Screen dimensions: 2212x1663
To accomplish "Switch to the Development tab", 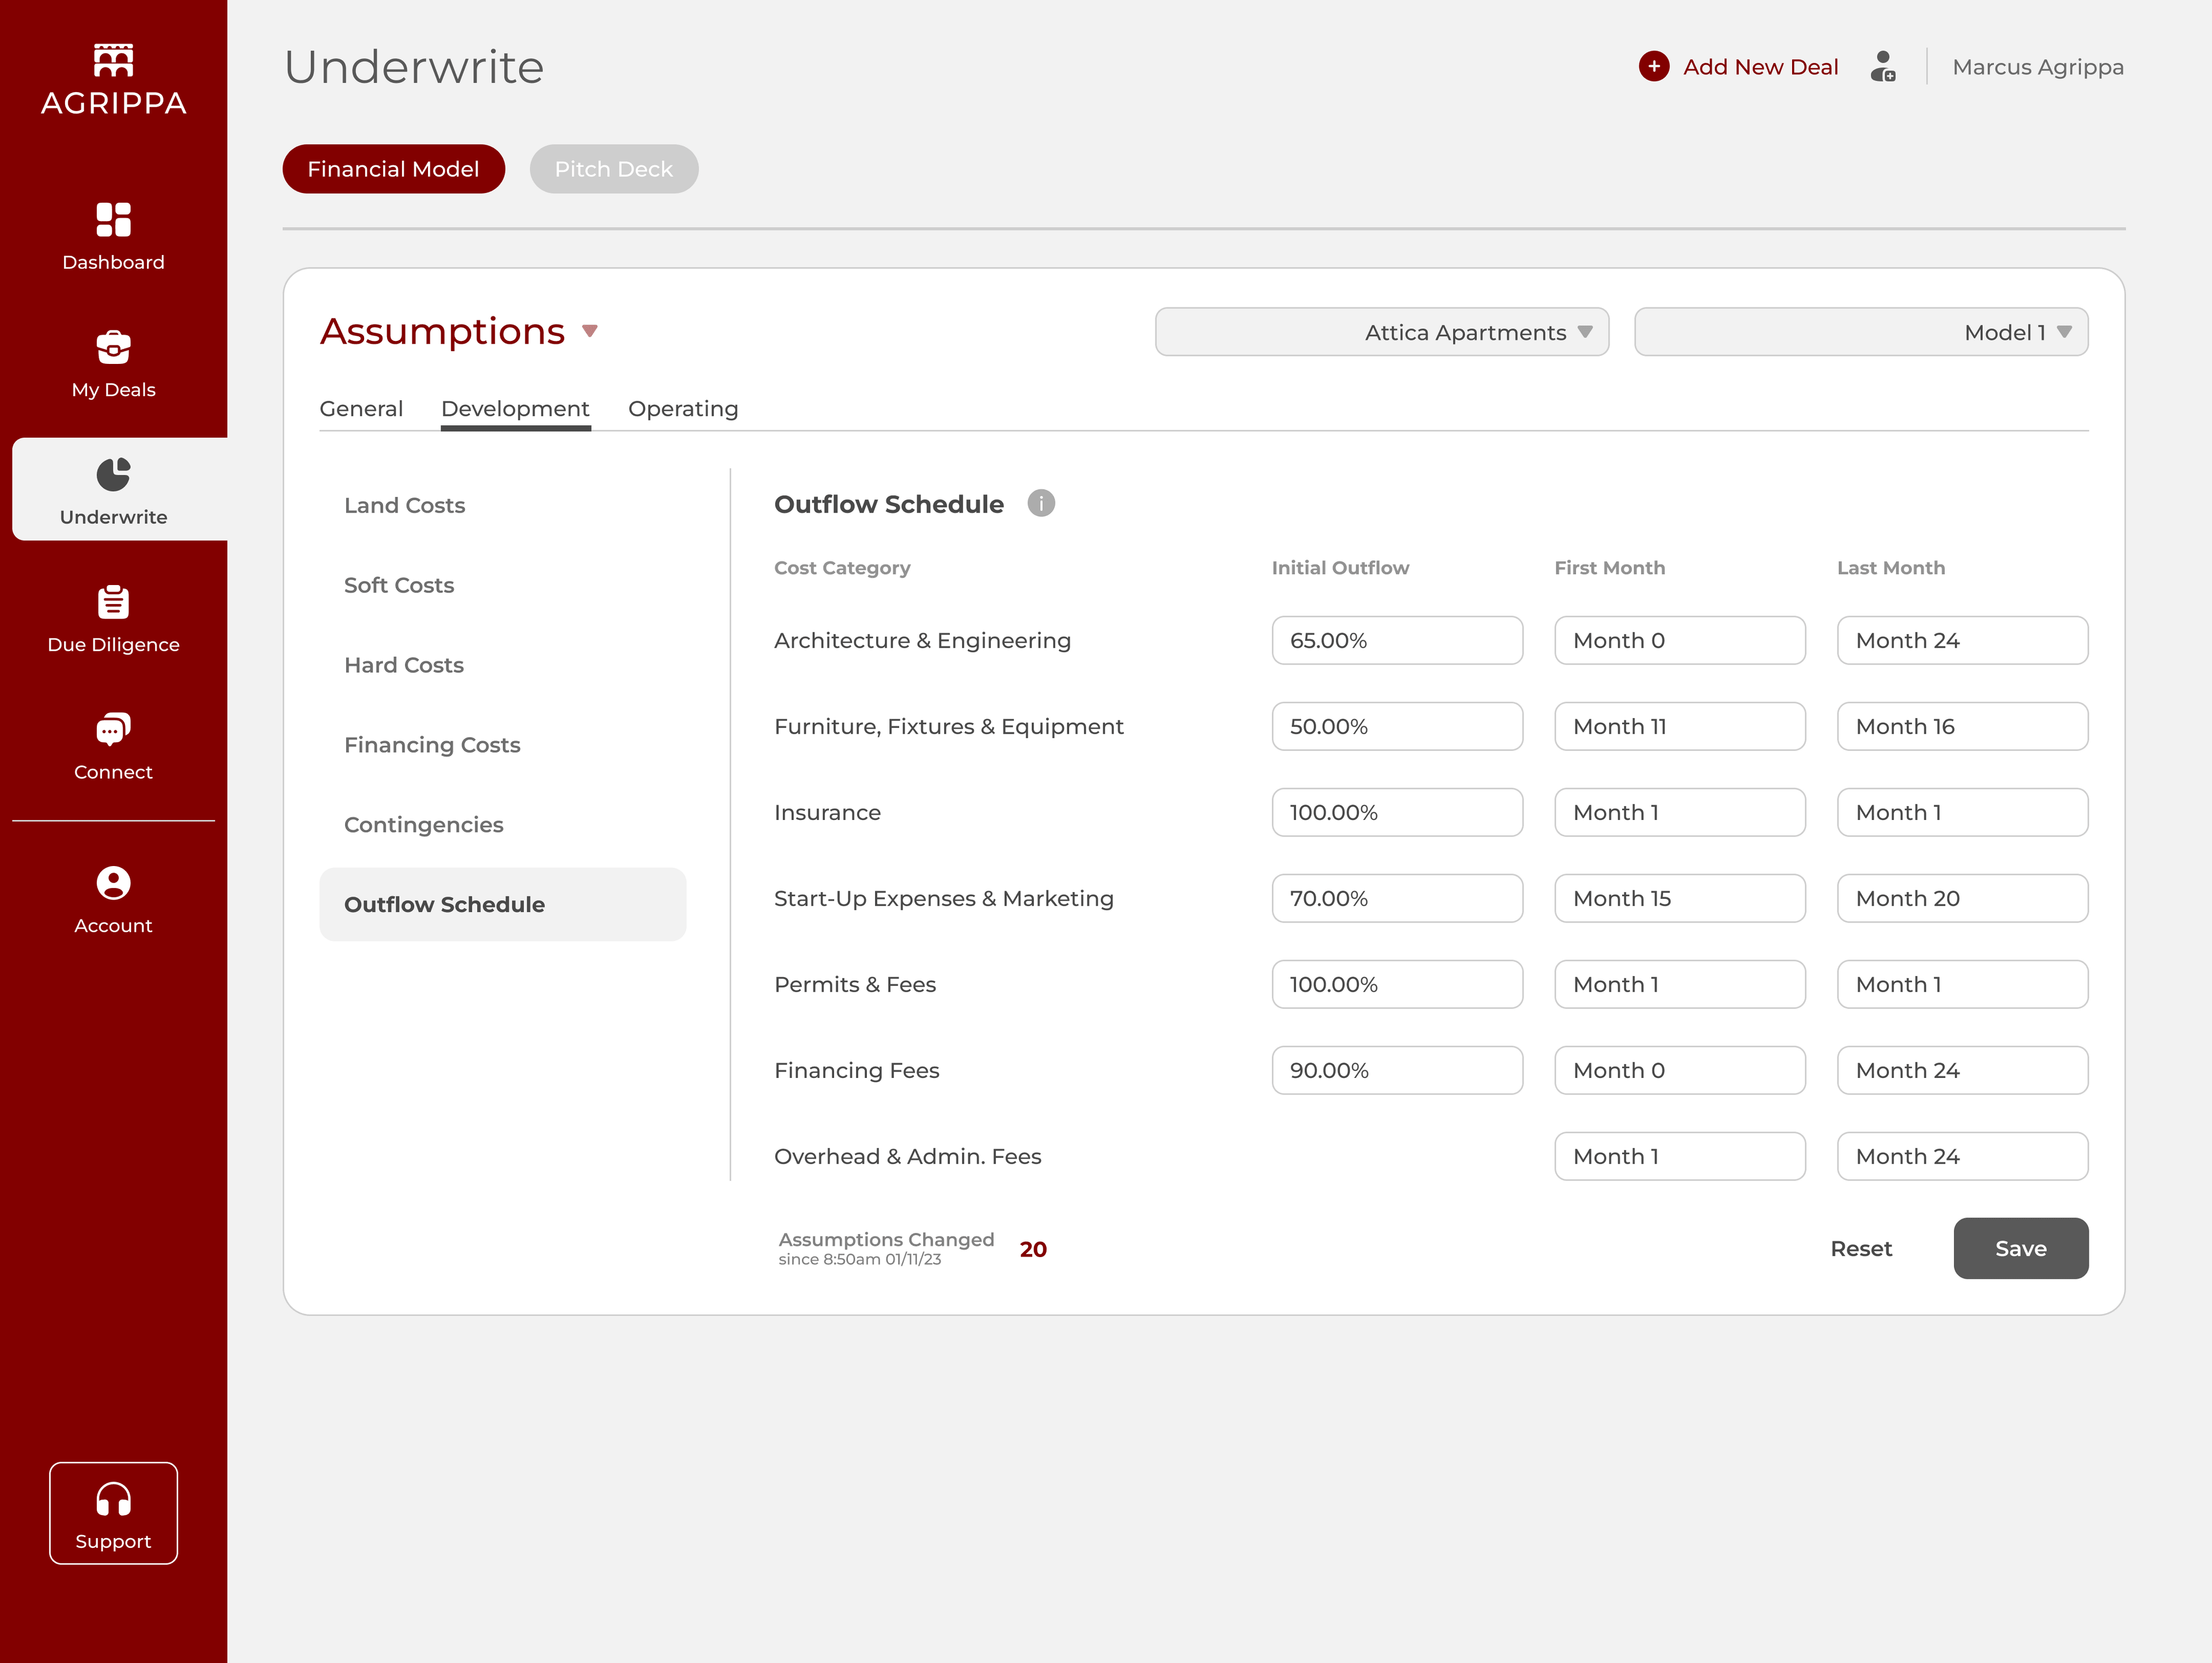I will point(515,409).
